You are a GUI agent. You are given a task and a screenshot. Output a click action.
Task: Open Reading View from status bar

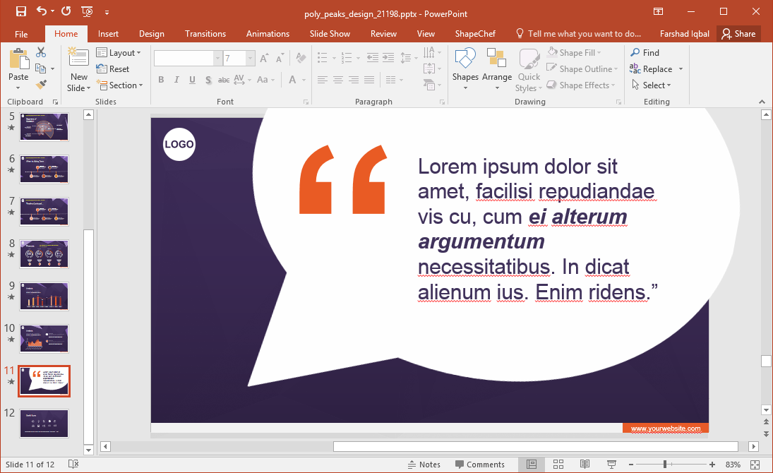pos(585,465)
